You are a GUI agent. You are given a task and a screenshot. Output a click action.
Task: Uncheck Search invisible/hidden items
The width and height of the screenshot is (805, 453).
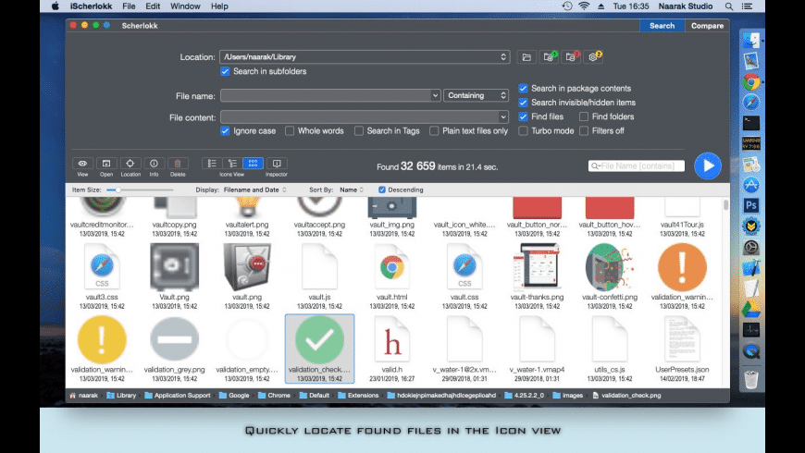point(523,103)
